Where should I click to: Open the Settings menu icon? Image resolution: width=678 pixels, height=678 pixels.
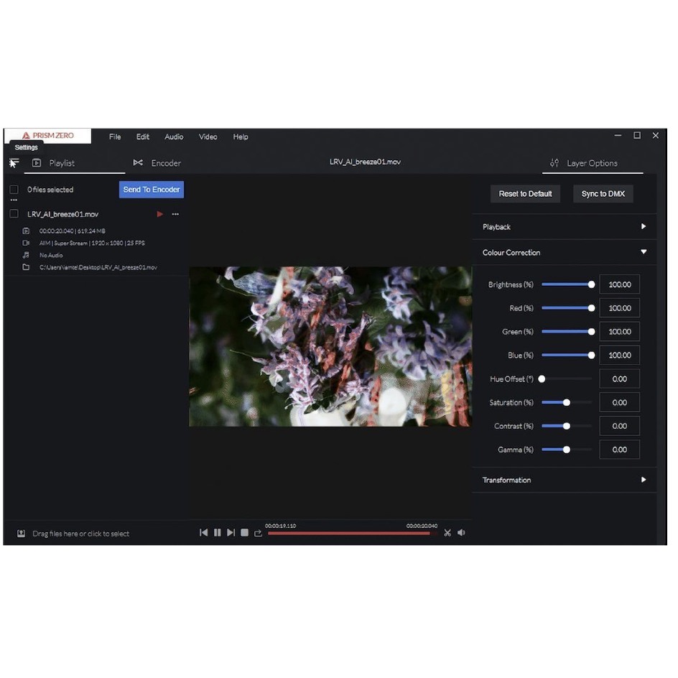tap(14, 163)
